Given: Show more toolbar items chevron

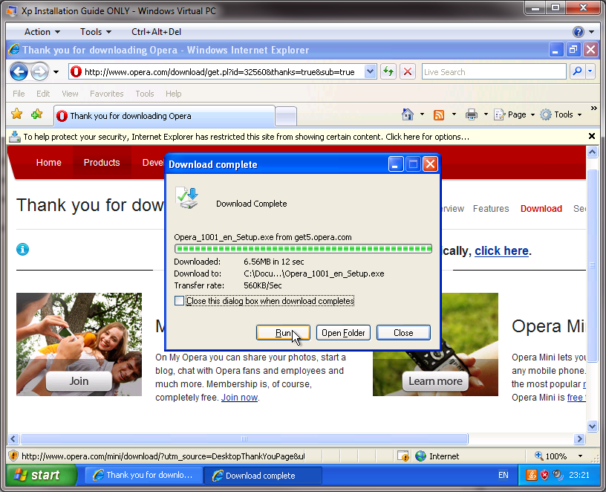Looking at the screenshot, I should tap(594, 109).
